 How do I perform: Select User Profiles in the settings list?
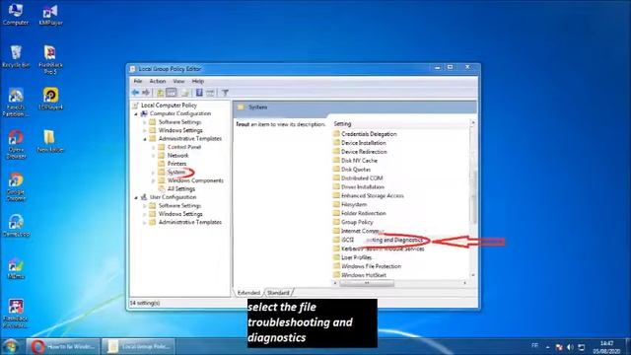(x=356, y=257)
